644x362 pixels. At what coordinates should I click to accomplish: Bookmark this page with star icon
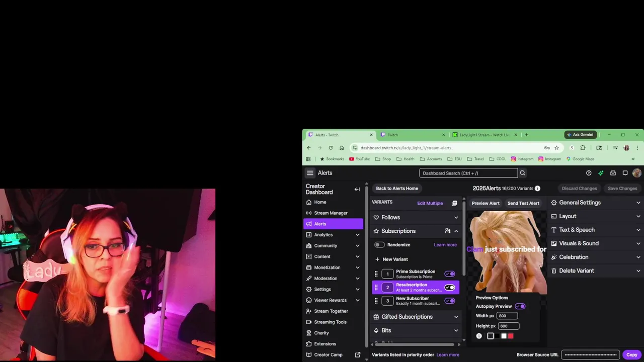point(556,148)
